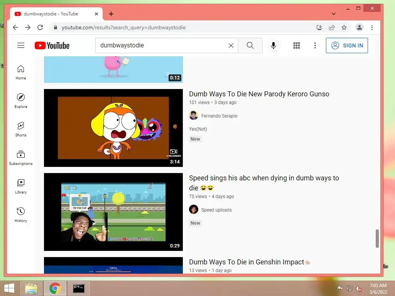
Task: Go to Home in the sidebar
Action: click(x=21, y=72)
